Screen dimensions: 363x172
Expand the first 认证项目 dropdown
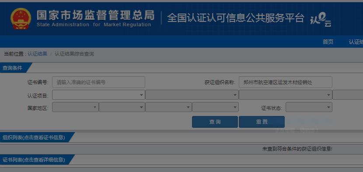[98, 95]
